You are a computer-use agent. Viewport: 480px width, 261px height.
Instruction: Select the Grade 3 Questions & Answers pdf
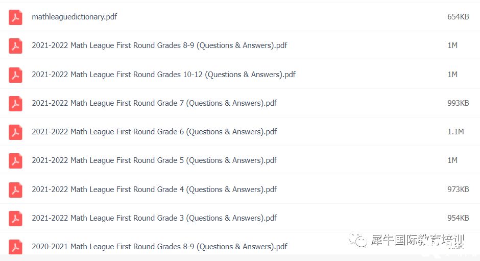(154, 218)
